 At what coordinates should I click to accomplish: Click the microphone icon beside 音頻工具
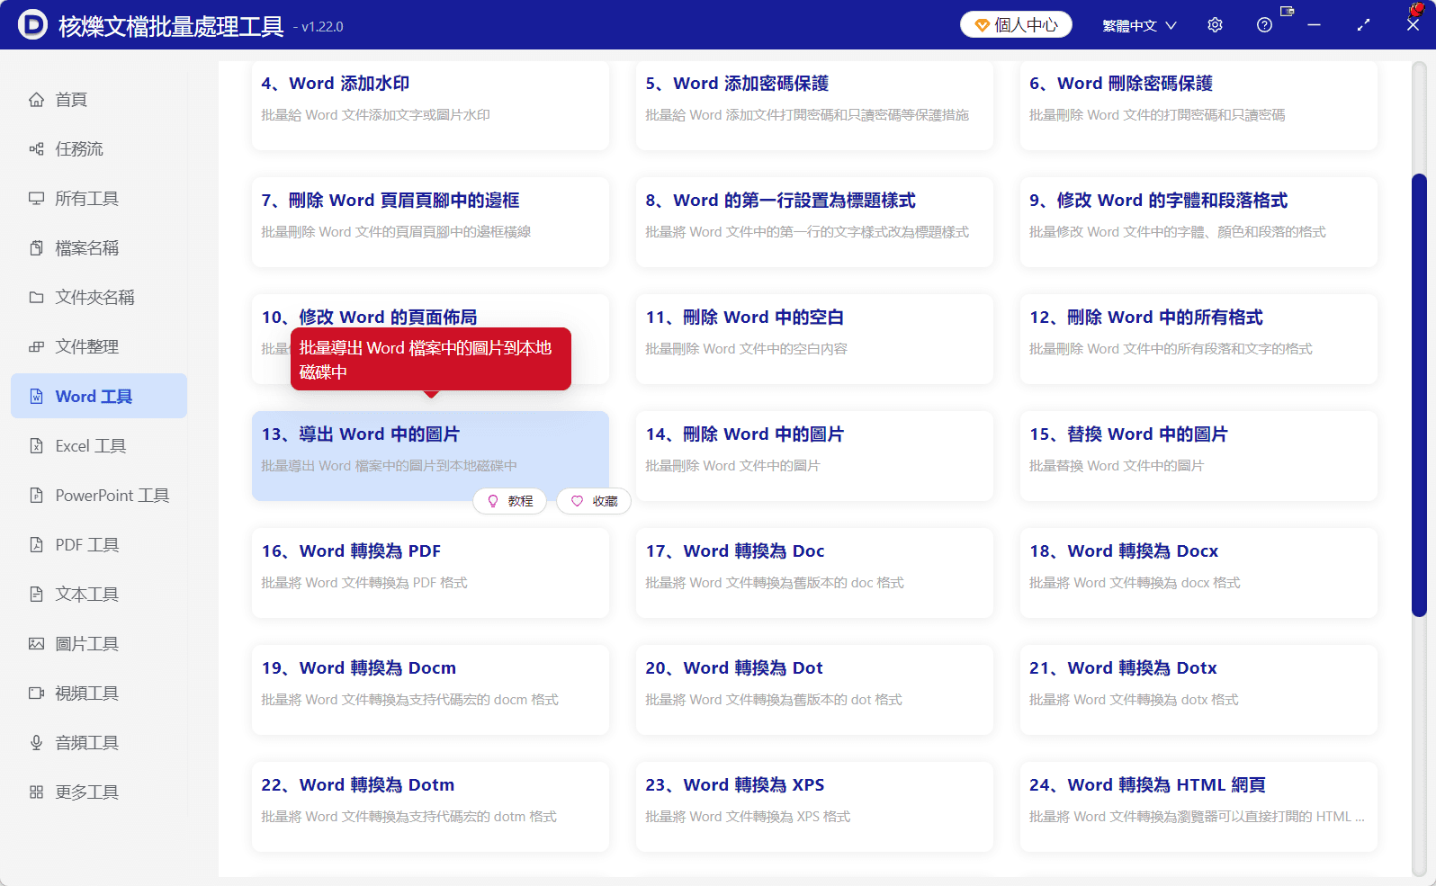pos(36,743)
